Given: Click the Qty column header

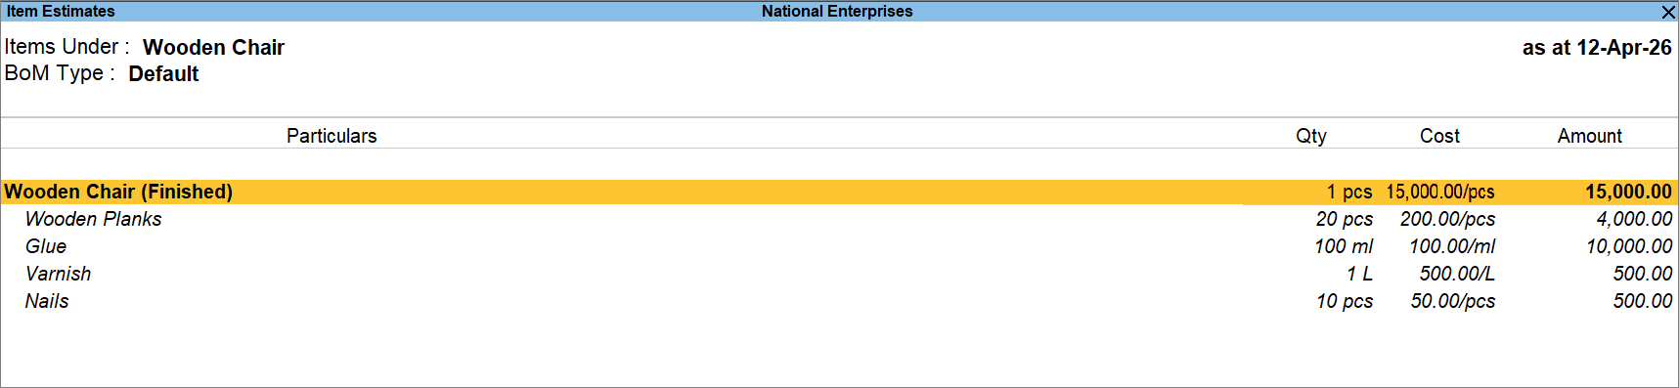Looking at the screenshot, I should coord(1311,136).
